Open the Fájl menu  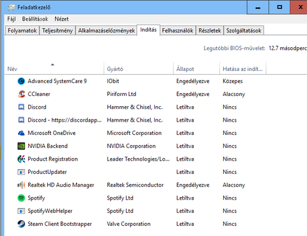coord(12,19)
